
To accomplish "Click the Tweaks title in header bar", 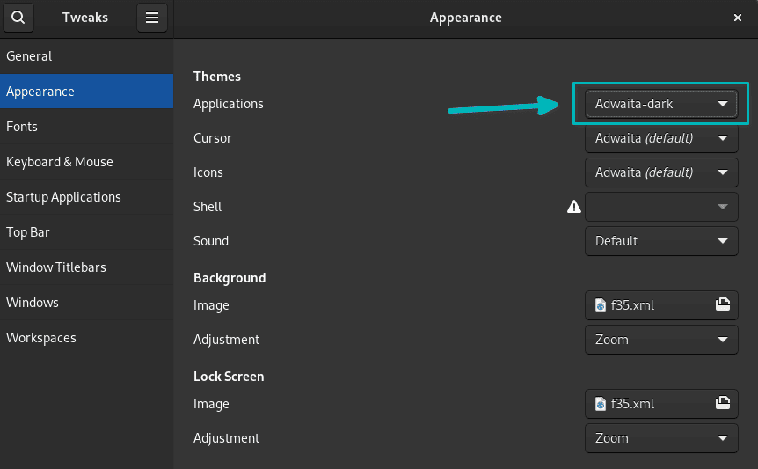I will point(85,18).
